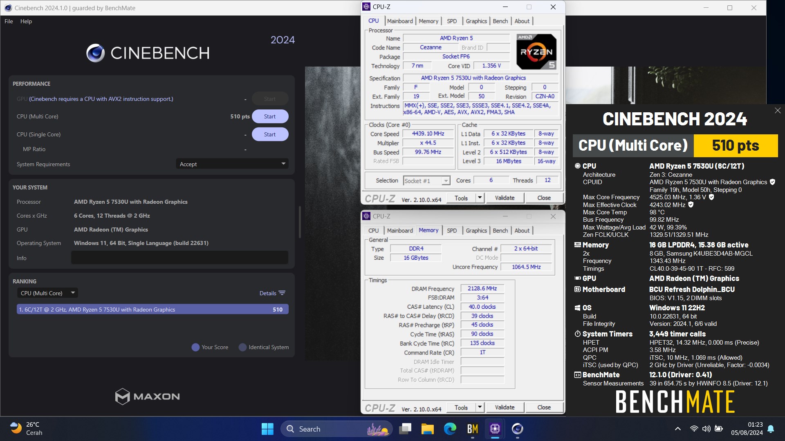Click the Motherboard icon in BenchMate panel

(577, 289)
